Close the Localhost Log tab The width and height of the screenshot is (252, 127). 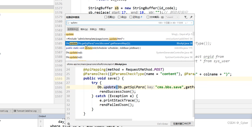pyautogui.click(x=11, y=111)
